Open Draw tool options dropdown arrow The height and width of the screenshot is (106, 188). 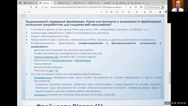(x=132, y=12)
